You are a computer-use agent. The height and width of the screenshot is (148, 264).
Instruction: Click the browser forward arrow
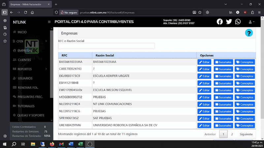point(18,12)
